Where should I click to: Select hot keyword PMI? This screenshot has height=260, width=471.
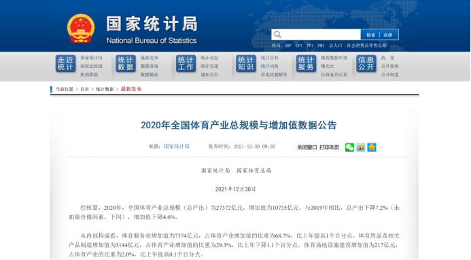(321, 45)
